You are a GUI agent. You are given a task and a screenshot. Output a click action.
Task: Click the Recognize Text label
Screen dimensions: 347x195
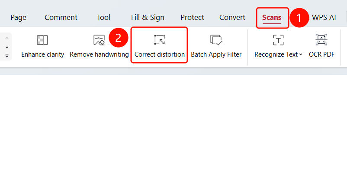(276, 54)
